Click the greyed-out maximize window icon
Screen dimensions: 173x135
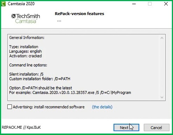(150, 4)
